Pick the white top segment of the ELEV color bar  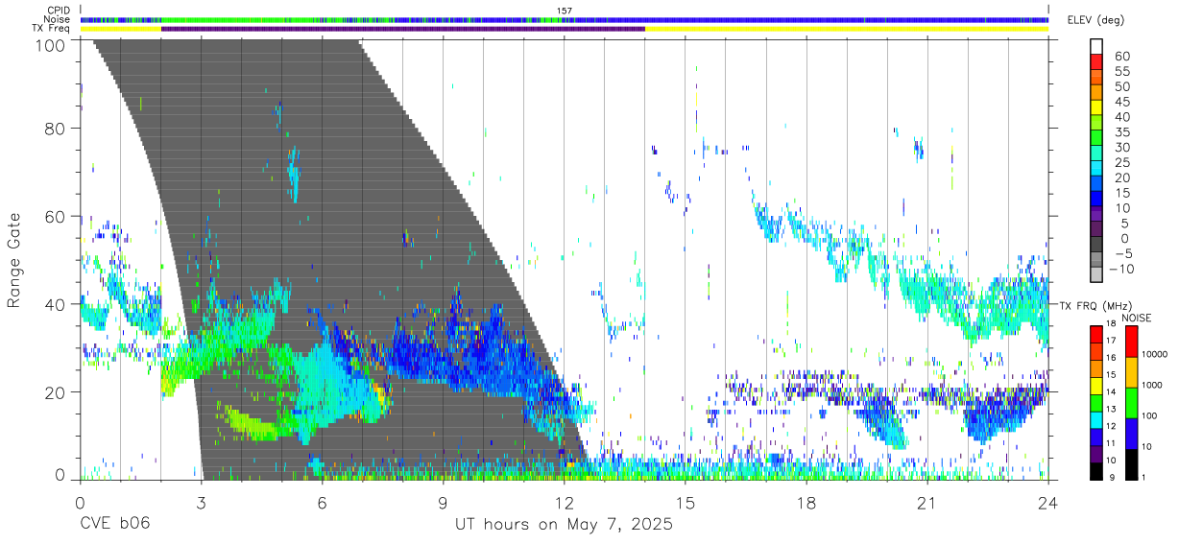1096,46
